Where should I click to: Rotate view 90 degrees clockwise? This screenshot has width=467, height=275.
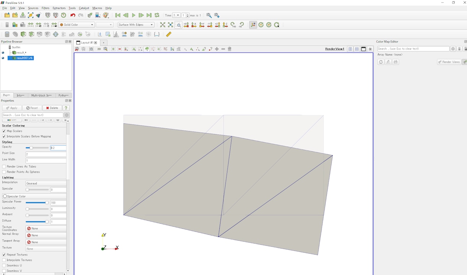click(233, 25)
